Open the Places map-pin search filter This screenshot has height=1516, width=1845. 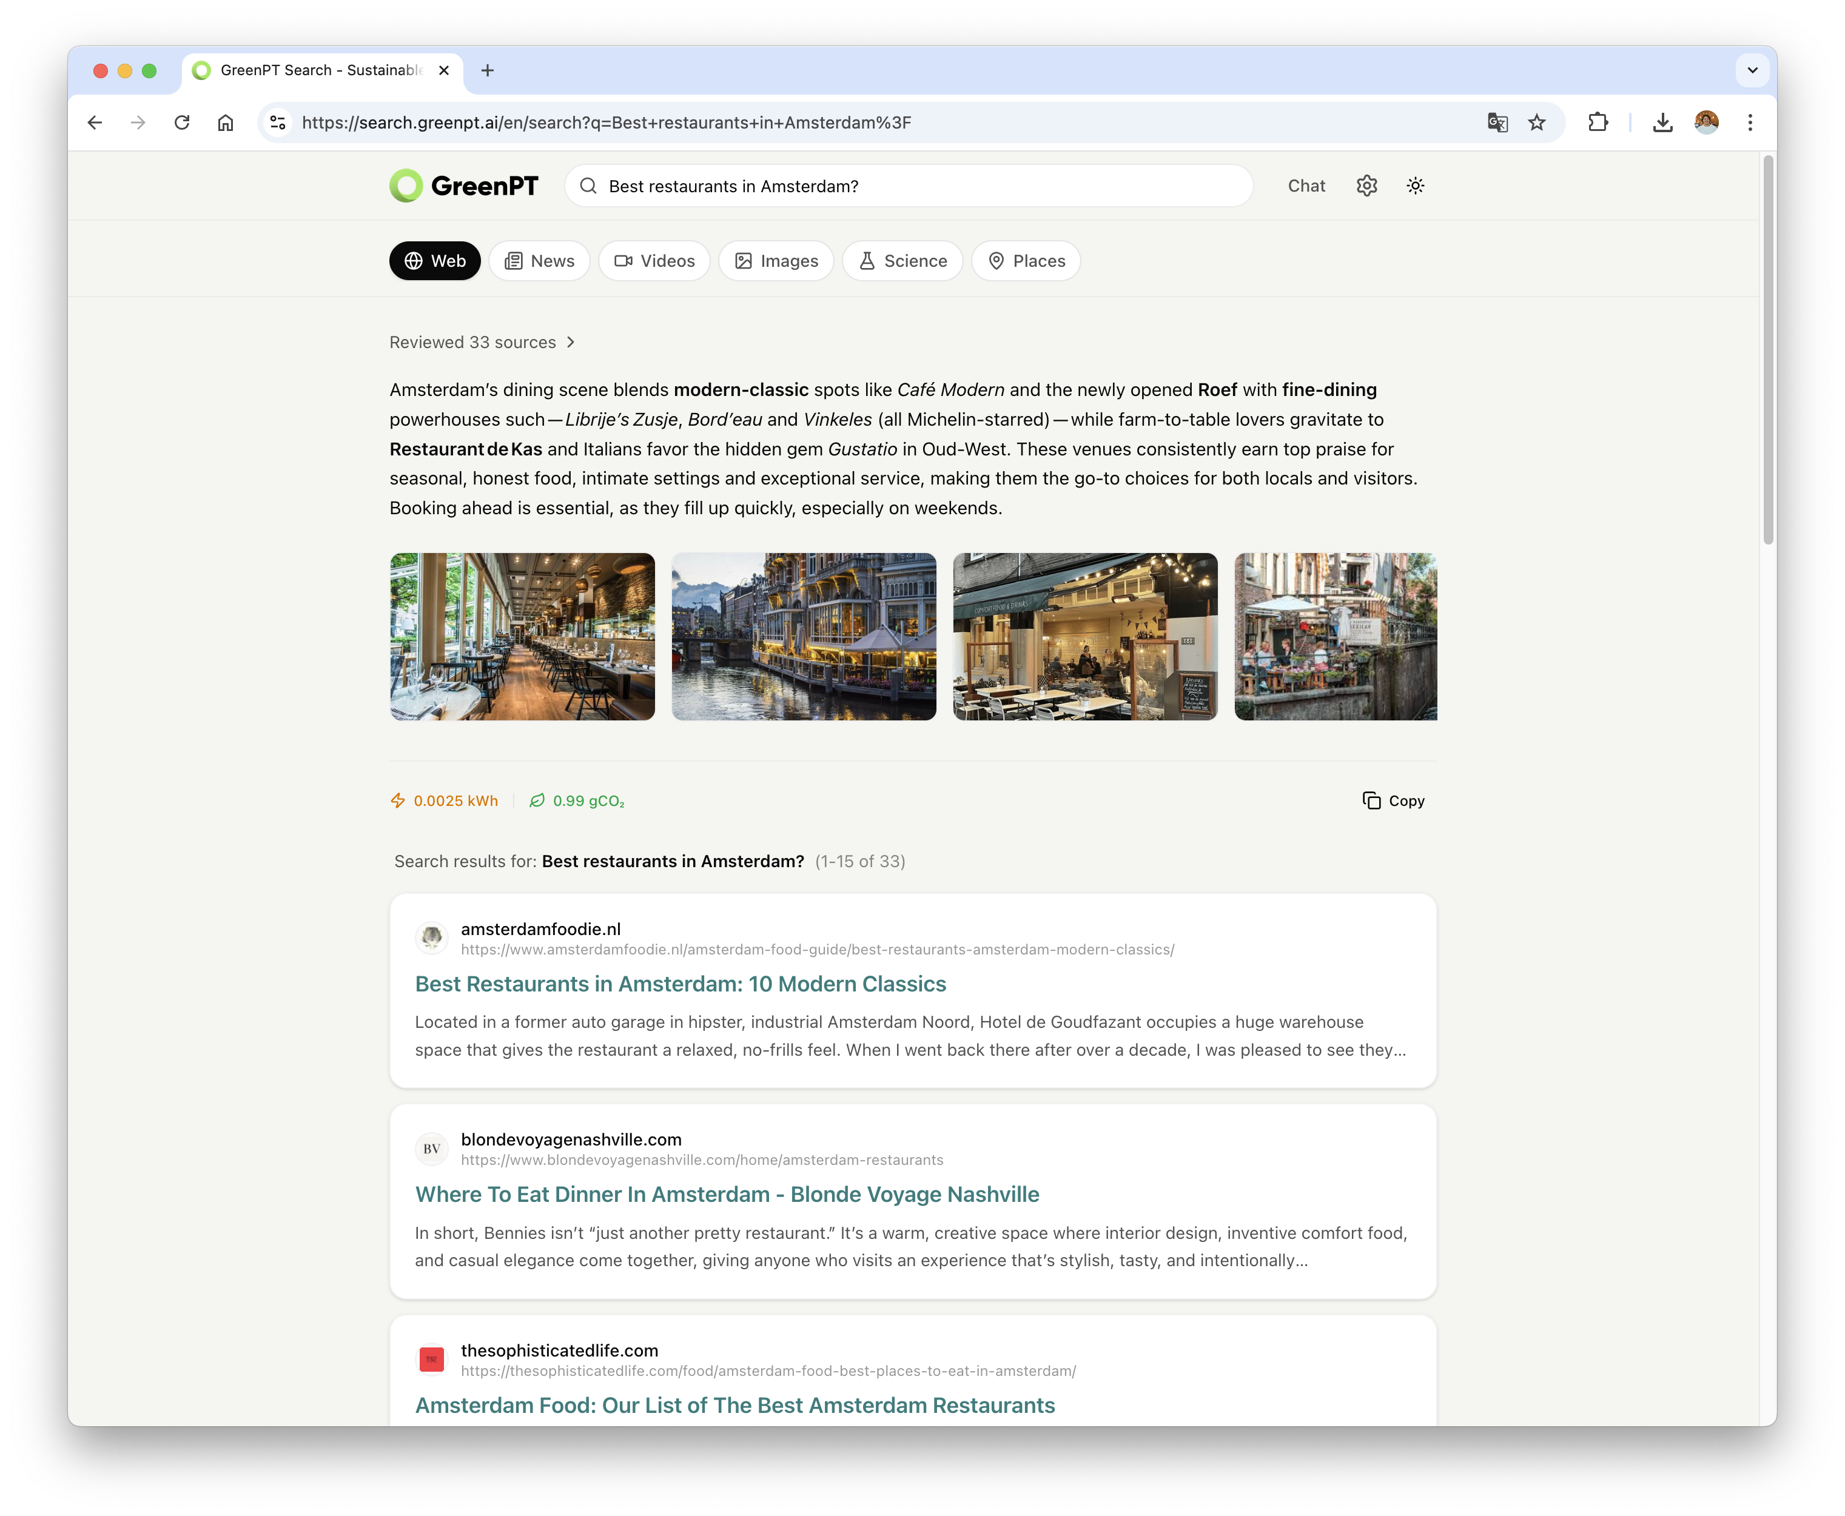(x=1026, y=260)
